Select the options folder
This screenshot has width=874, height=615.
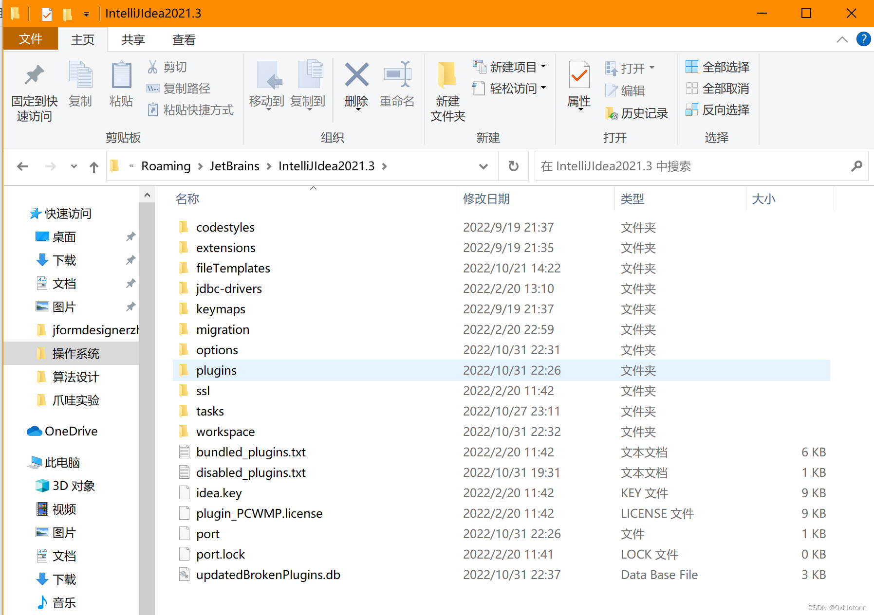502,350
